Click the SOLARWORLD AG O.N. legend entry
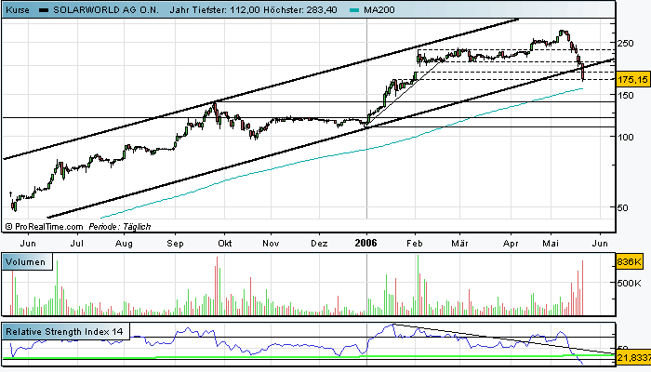The height and width of the screenshot is (372, 651). pyautogui.click(x=106, y=10)
